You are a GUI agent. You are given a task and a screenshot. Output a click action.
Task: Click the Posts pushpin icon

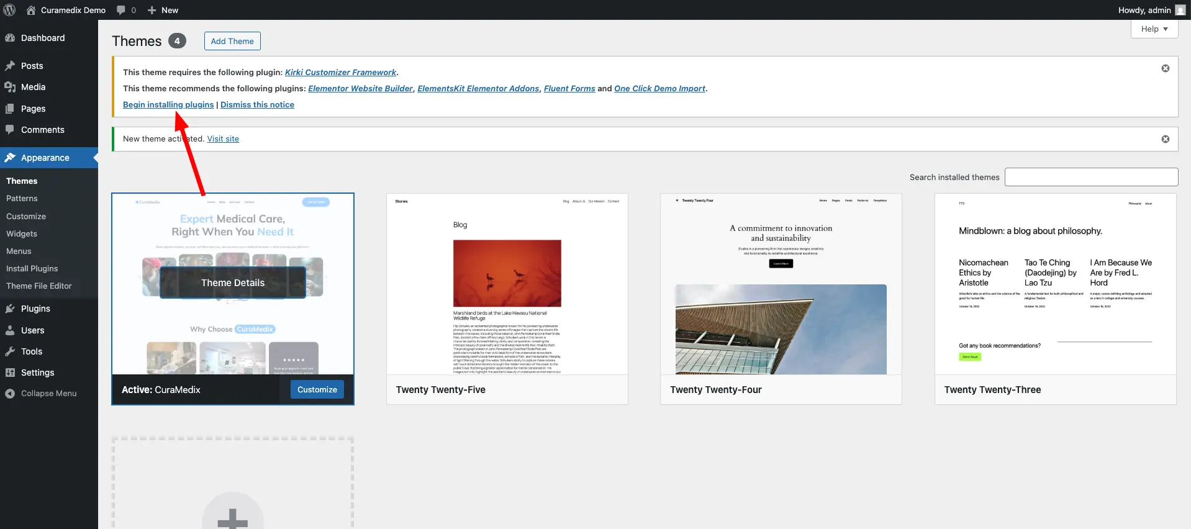[x=10, y=66]
